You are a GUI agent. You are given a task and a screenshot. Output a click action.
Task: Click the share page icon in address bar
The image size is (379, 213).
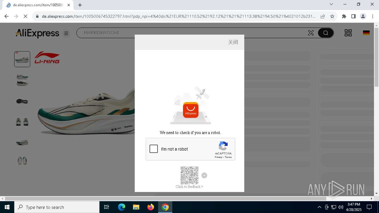coord(323,16)
